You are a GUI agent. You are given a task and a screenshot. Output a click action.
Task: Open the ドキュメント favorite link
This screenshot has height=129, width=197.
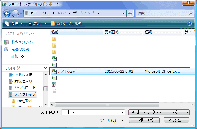coord(22,42)
